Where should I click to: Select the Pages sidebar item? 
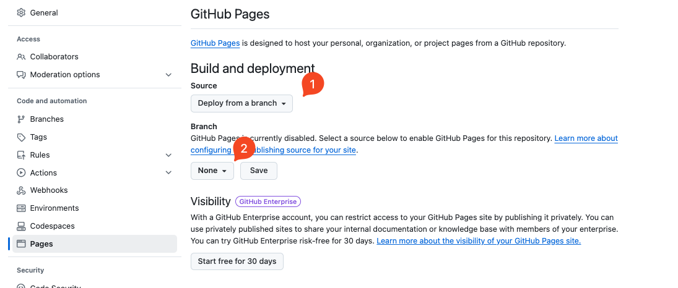[x=41, y=244]
